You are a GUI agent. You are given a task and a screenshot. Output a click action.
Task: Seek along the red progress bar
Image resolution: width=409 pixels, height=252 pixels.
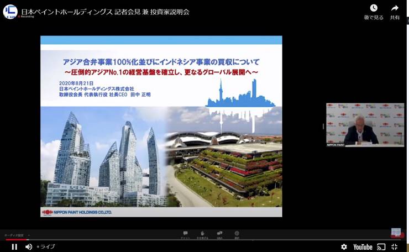point(15,239)
